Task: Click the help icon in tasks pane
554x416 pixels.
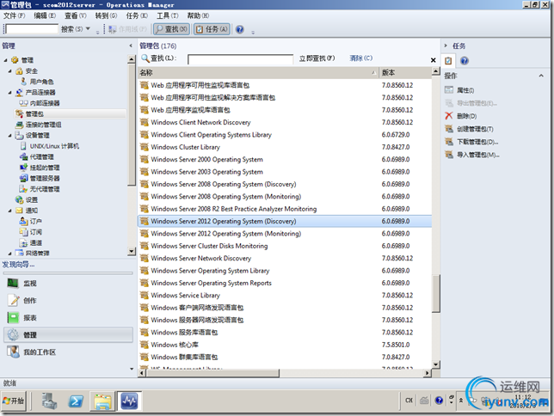Action: click(x=465, y=61)
